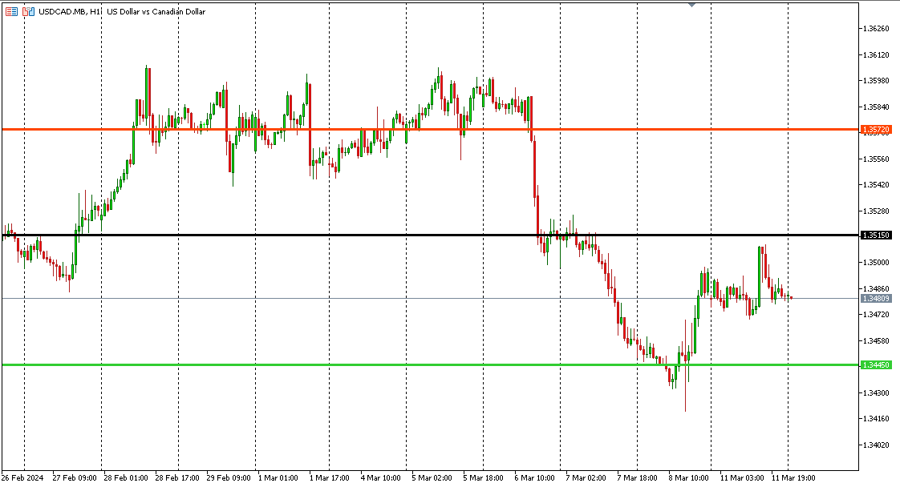Click the 4 Mar 10:00 time label
The width and height of the screenshot is (900, 483).
[x=380, y=477]
